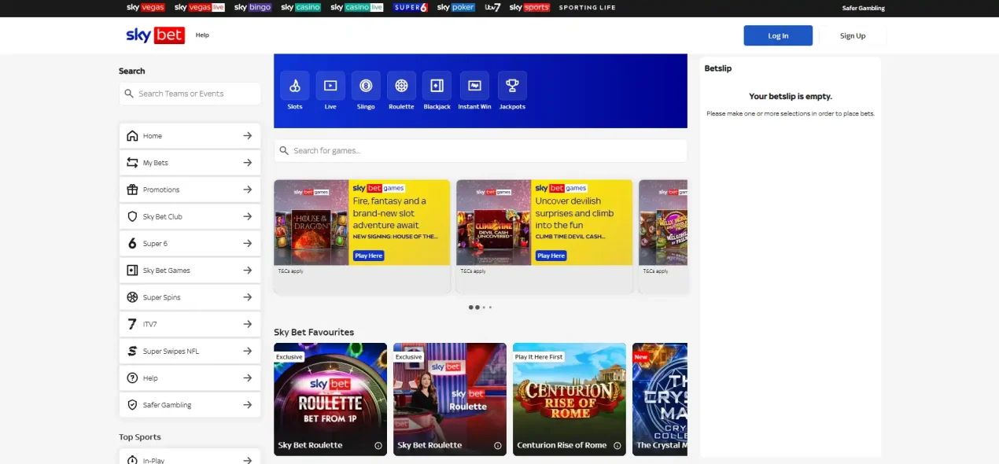
Task: Click the Help question mark icon
Action: 132,378
